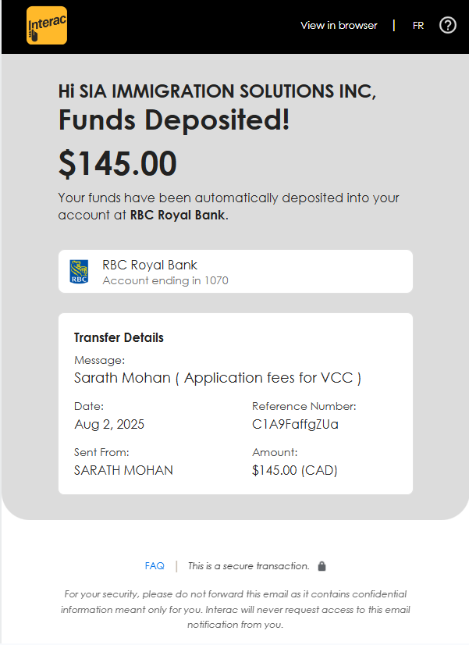Click the message text about application fees
This screenshot has width=469, height=645.
[217, 378]
